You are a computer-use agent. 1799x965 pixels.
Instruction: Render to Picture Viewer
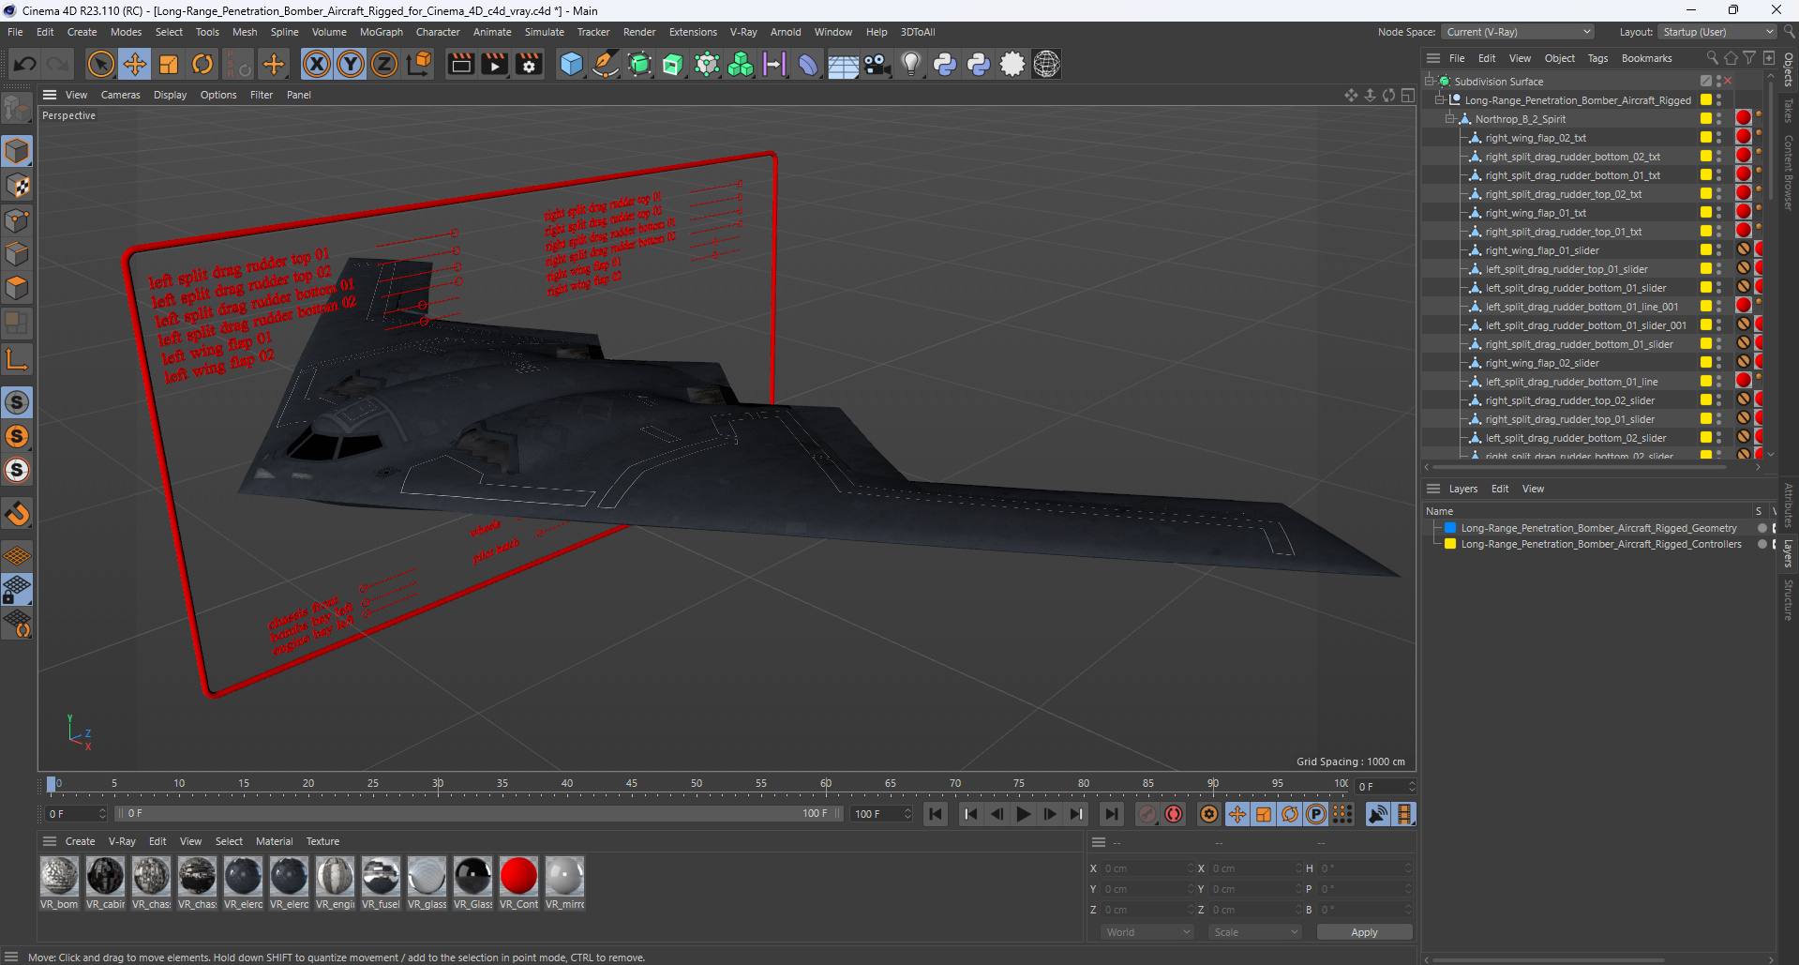coord(494,64)
